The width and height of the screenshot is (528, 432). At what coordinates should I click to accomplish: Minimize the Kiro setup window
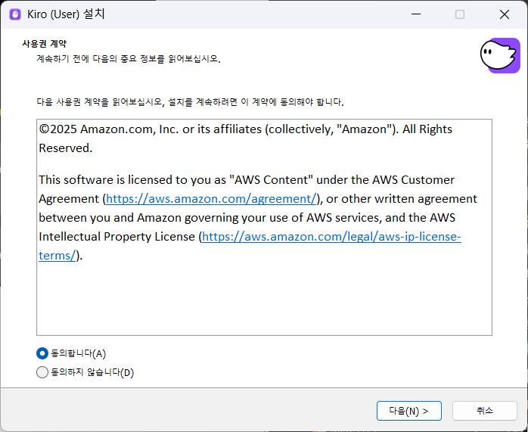[416, 14]
